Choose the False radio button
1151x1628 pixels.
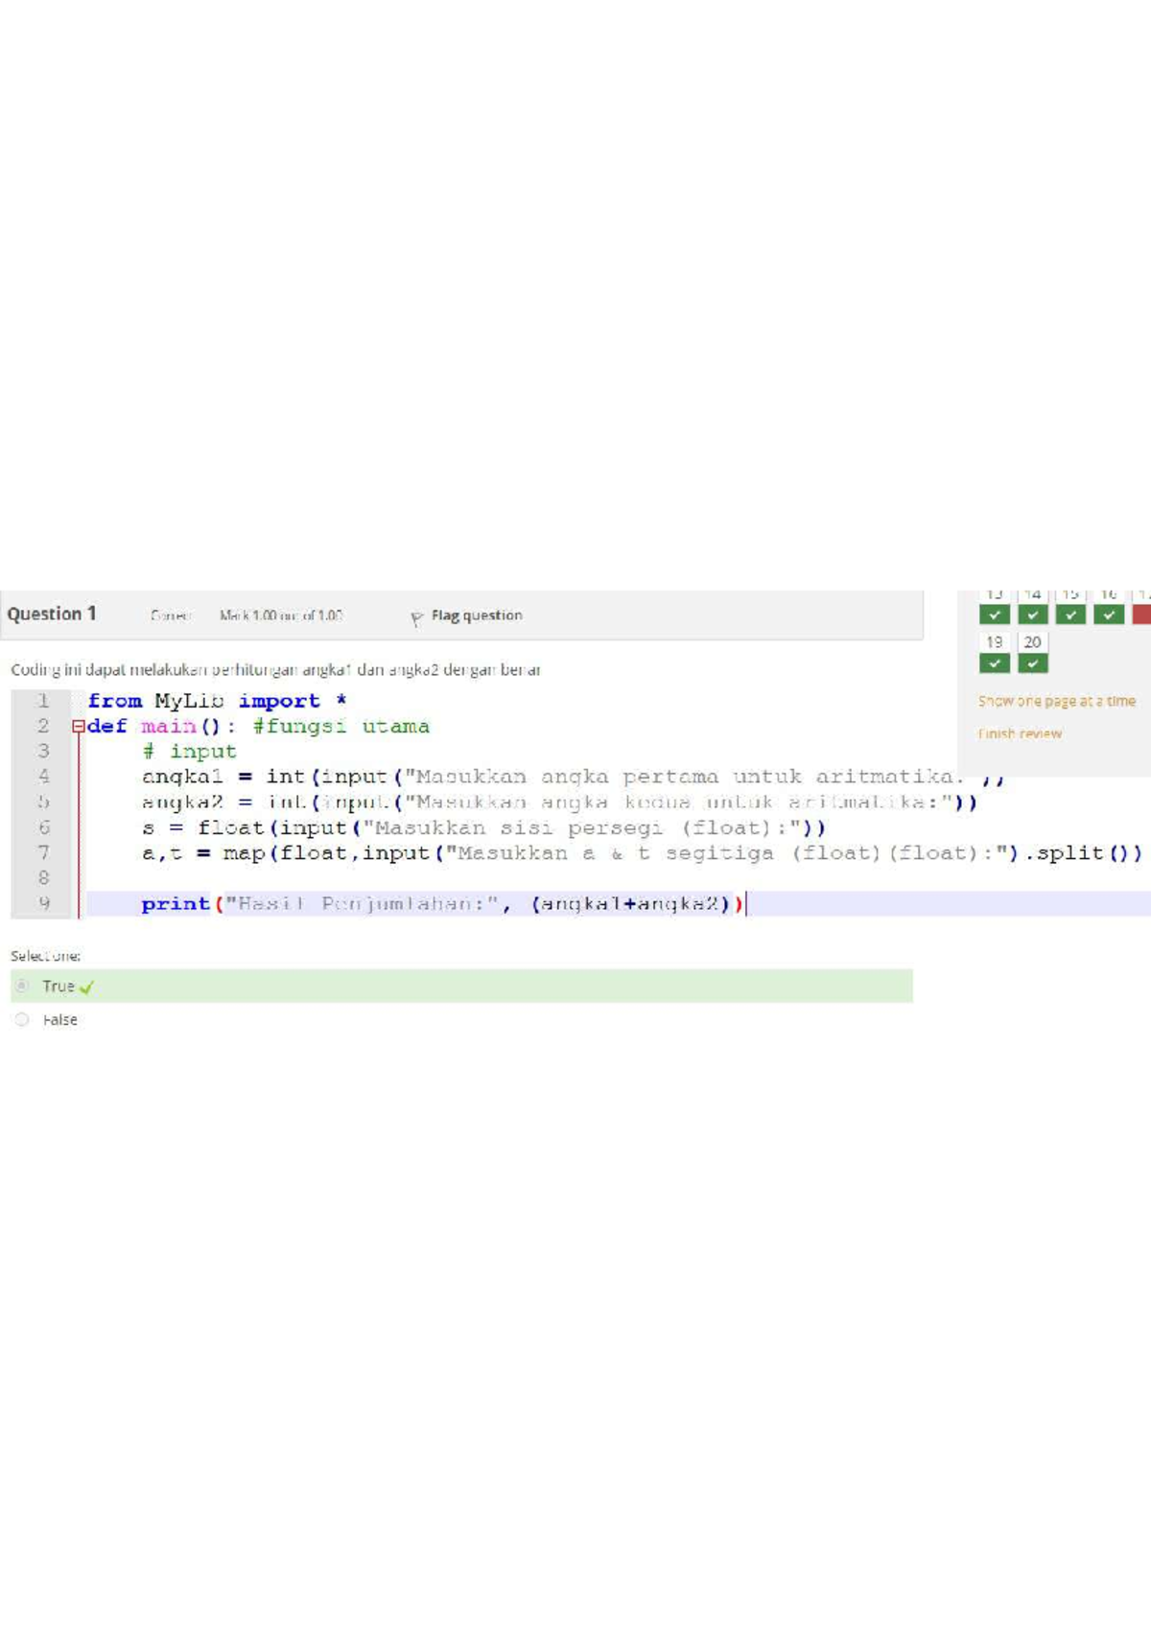[22, 1019]
